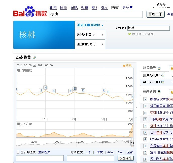Click help icon beside 相关趋势

(x=159, y=68)
